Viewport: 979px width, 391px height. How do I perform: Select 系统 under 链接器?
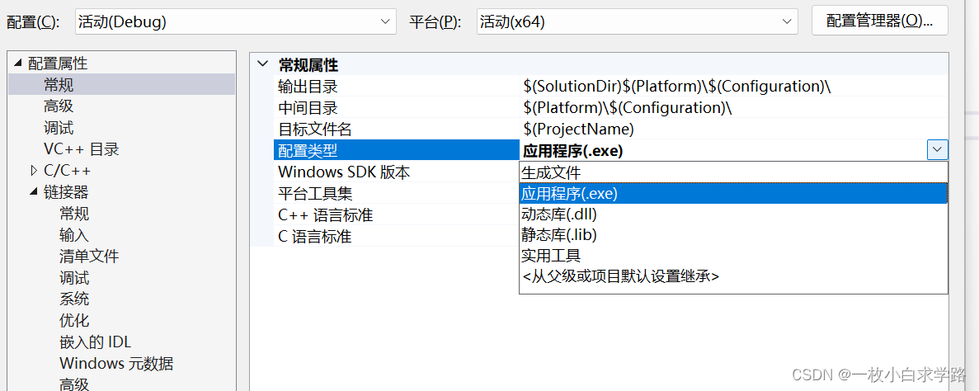click(74, 299)
